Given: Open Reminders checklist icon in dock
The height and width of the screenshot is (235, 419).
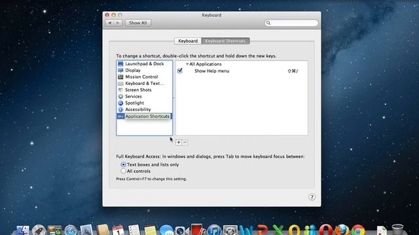Looking at the screenshot, I should [134, 230].
